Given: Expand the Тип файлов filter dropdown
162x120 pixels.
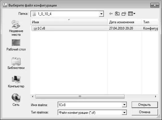Looking at the screenshot, I should click(124, 112).
